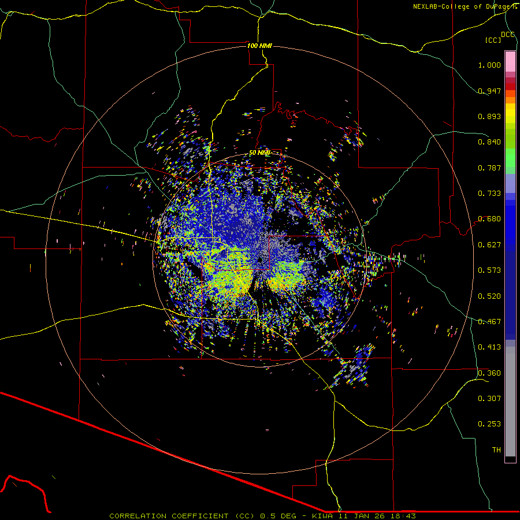Click the 1.000 value on the scale
This screenshot has height=520, width=520.
[489, 65]
